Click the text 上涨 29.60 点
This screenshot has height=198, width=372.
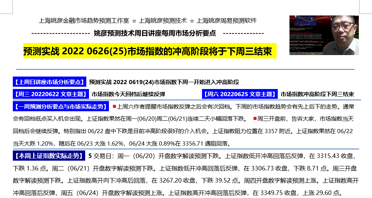click(x=320, y=193)
